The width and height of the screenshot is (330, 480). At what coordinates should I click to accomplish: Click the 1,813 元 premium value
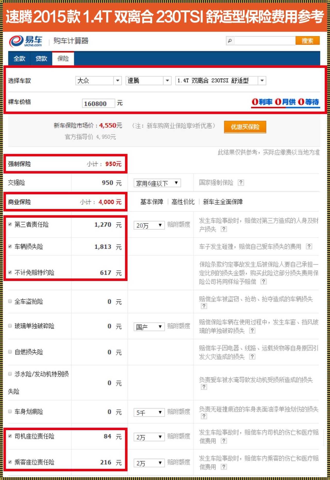point(108,247)
